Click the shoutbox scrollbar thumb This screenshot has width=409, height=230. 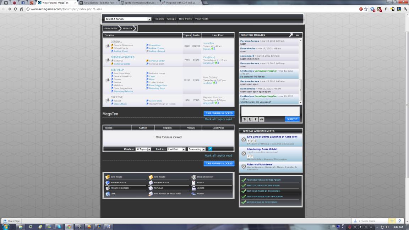click(x=300, y=90)
